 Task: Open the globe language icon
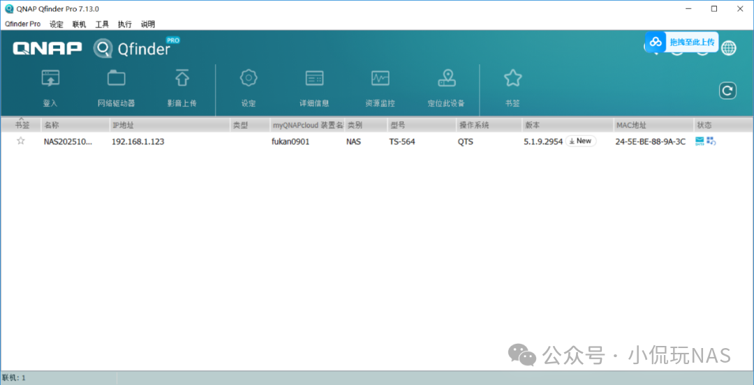point(728,47)
